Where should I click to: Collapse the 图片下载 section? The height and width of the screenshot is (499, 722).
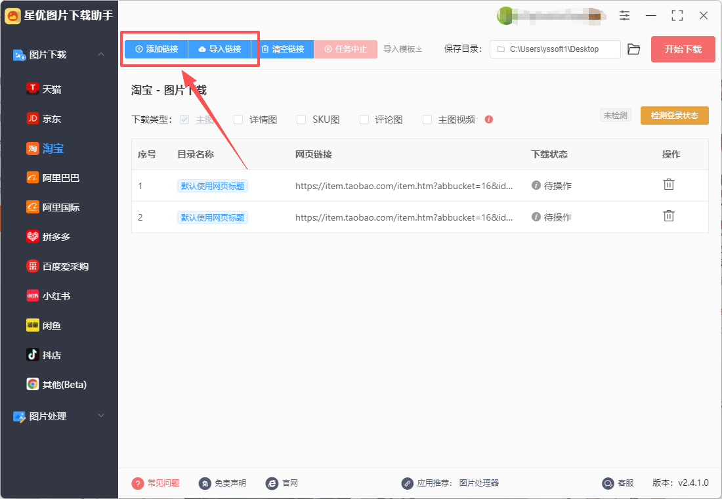(101, 54)
